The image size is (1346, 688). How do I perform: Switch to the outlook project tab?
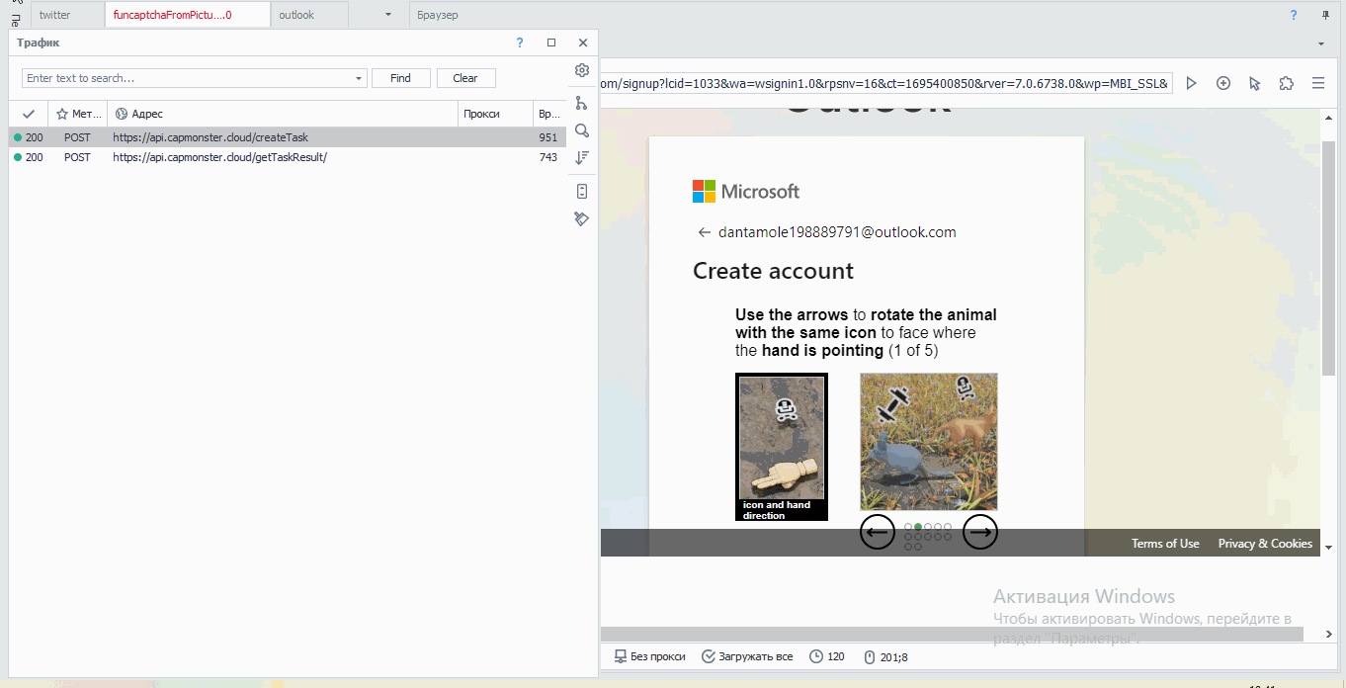pos(296,15)
